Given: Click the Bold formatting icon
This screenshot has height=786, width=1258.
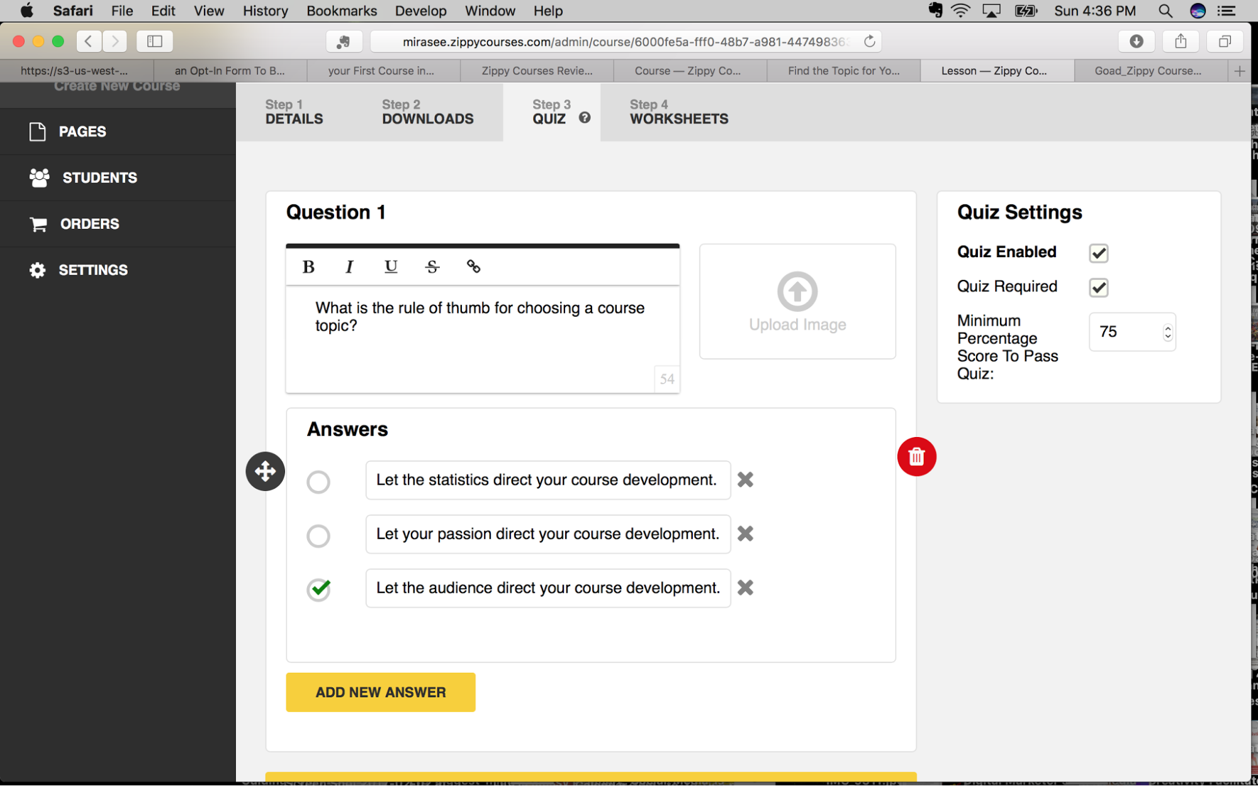Looking at the screenshot, I should coord(308,265).
